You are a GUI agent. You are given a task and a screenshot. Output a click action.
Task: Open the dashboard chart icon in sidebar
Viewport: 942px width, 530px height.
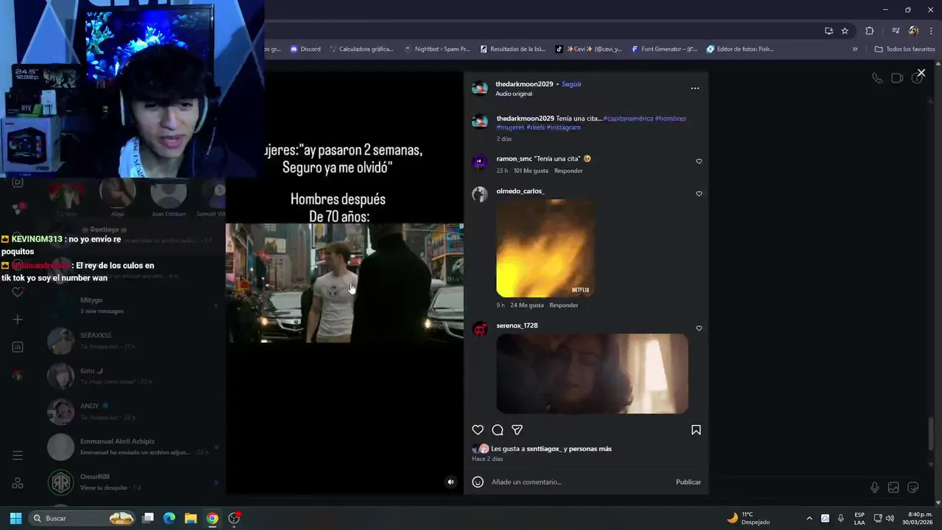(18, 347)
